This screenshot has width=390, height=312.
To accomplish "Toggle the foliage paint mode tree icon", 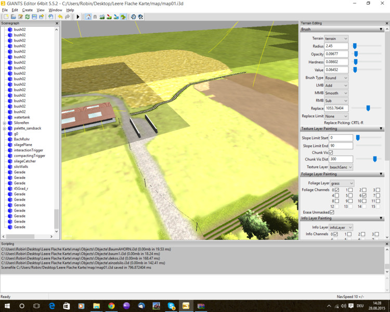I will pos(123,17).
